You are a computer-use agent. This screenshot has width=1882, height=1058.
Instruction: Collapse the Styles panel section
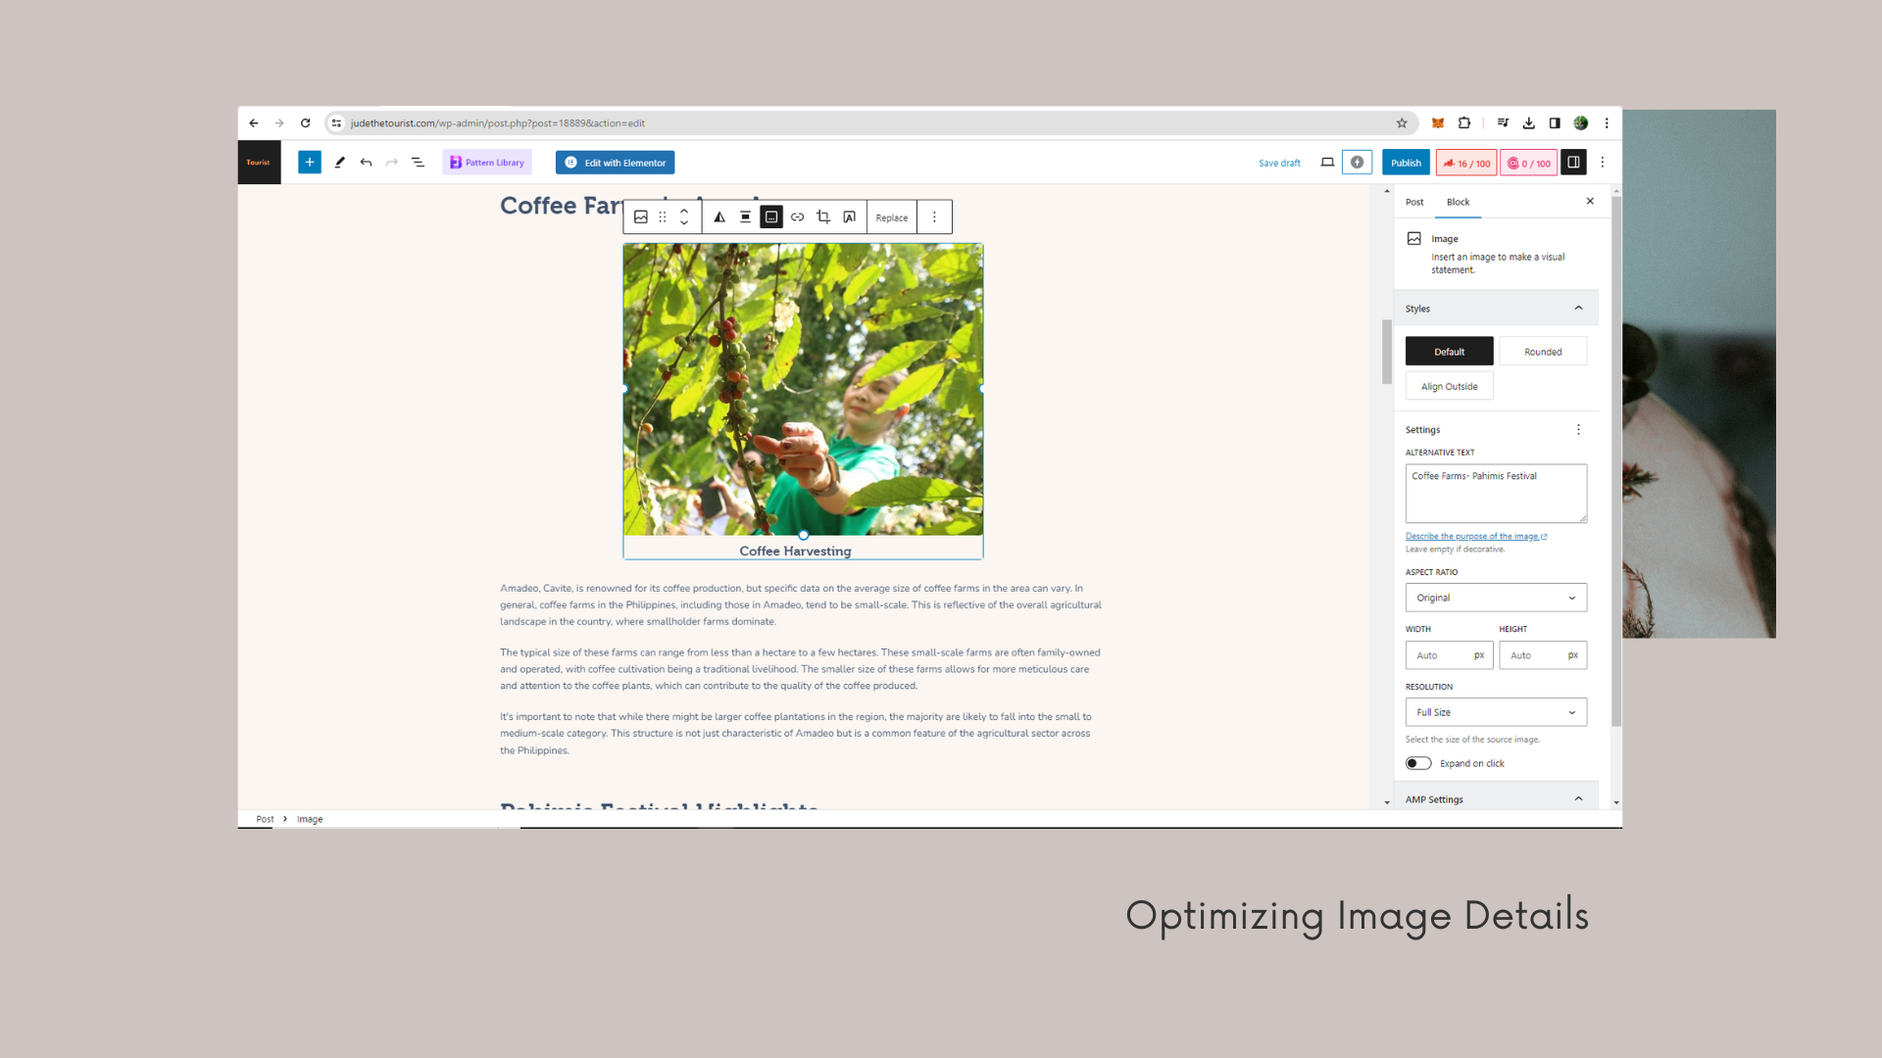click(1578, 309)
